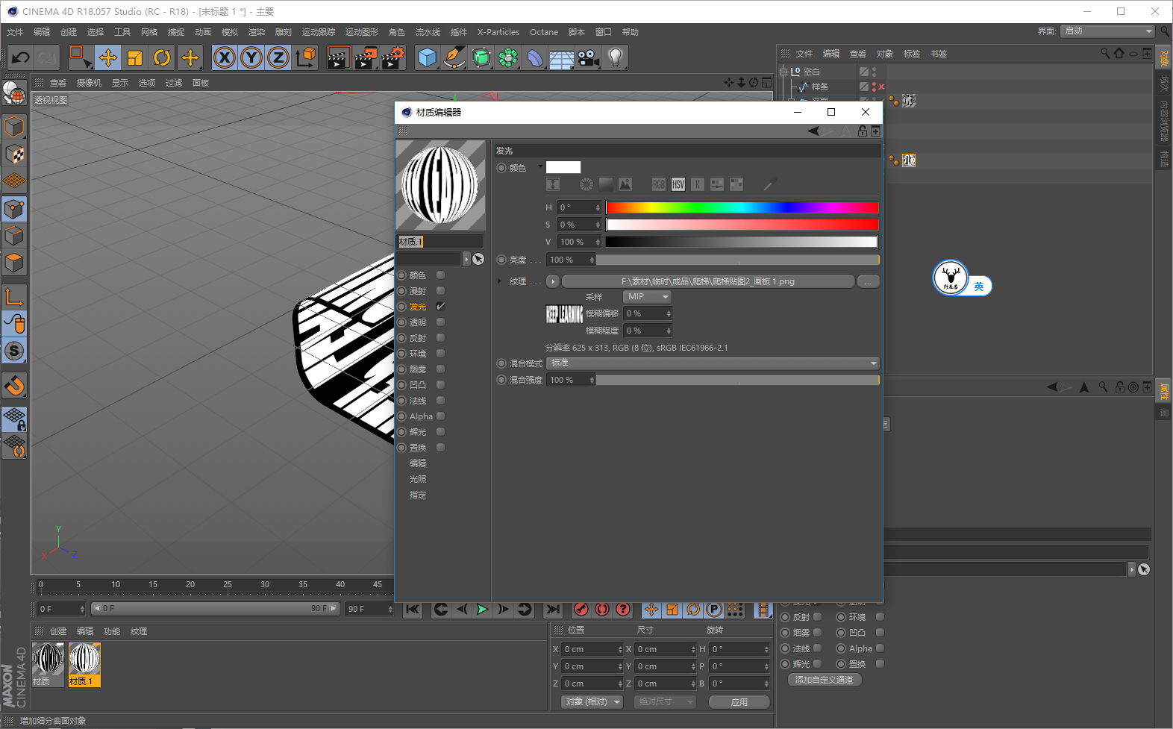The width and height of the screenshot is (1173, 729).
Task: Open the X-Particles menu
Action: click(498, 32)
